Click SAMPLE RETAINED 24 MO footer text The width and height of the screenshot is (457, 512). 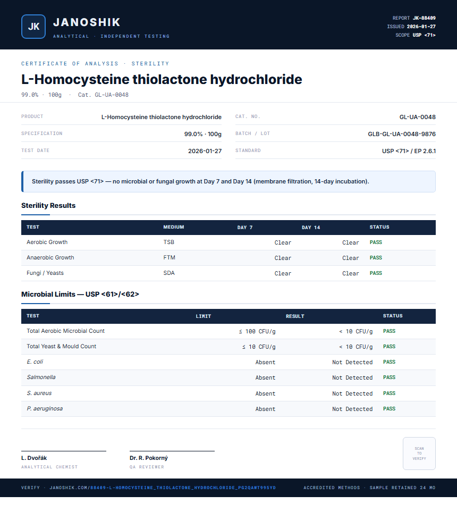402,488
